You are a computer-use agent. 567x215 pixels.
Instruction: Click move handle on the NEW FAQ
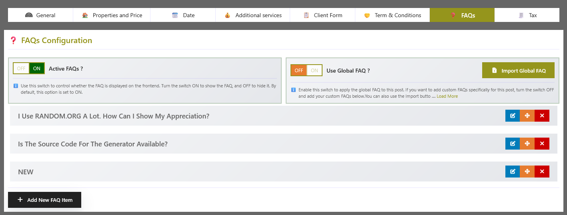tap(527, 172)
